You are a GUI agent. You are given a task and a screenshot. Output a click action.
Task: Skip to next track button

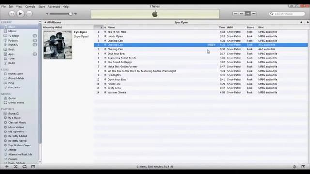(x=29, y=14)
